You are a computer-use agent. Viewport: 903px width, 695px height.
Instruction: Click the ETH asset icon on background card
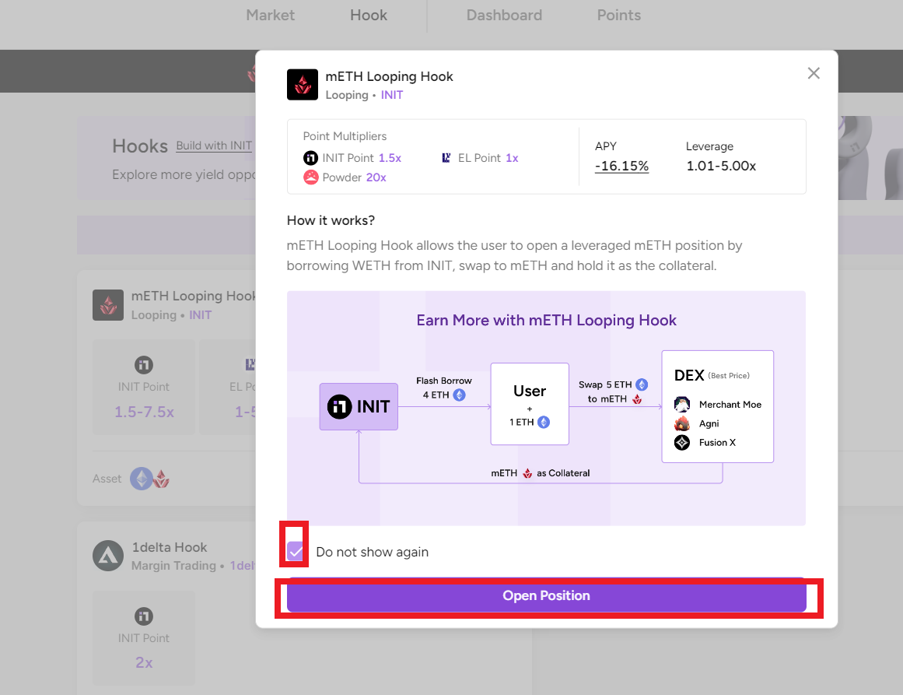pyautogui.click(x=141, y=479)
